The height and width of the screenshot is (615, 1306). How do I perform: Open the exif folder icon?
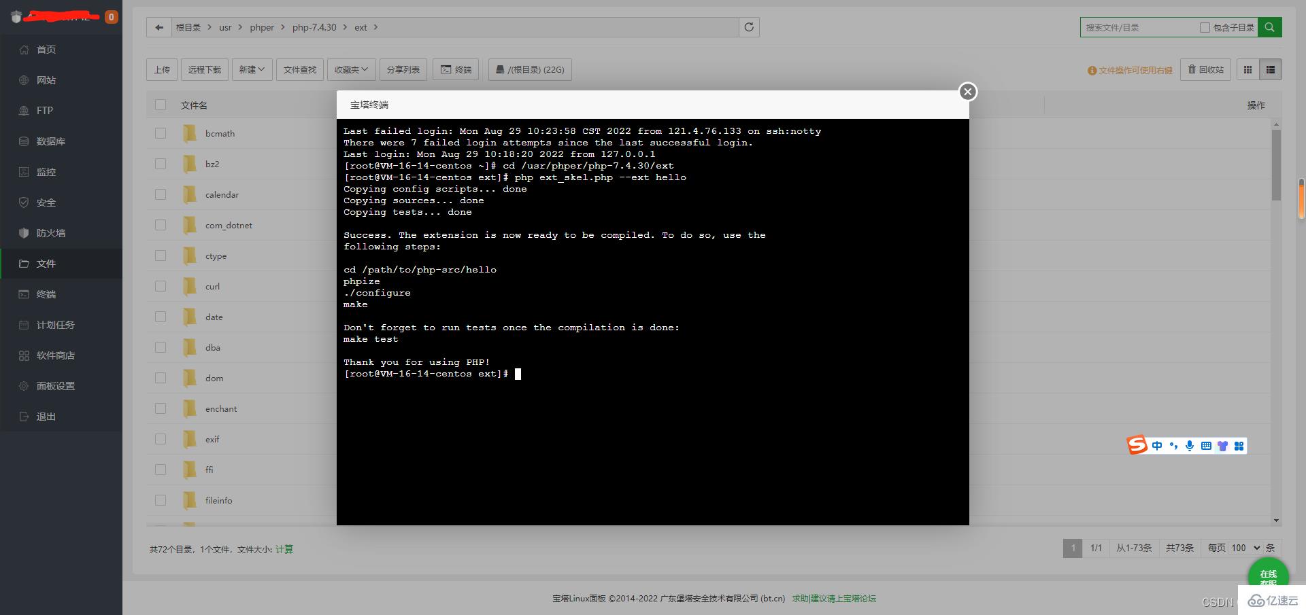pos(190,439)
